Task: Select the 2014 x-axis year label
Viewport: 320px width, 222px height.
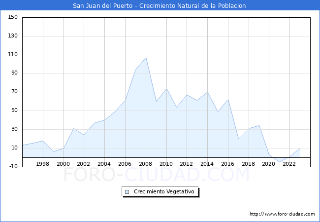Action: (x=207, y=164)
